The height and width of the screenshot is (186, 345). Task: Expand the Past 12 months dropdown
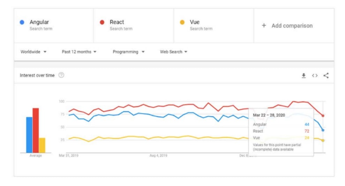(x=79, y=52)
